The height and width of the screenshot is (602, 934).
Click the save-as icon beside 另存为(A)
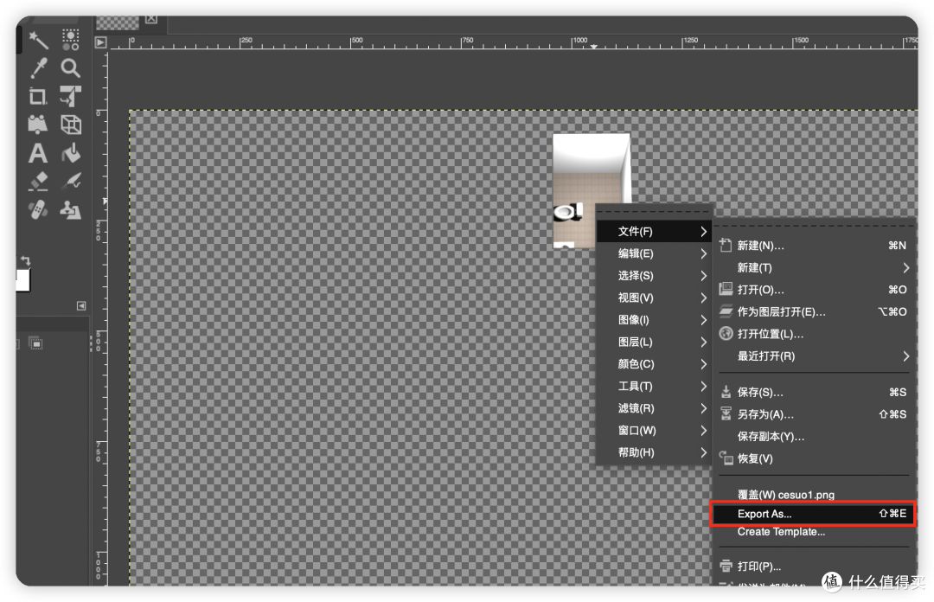726,413
